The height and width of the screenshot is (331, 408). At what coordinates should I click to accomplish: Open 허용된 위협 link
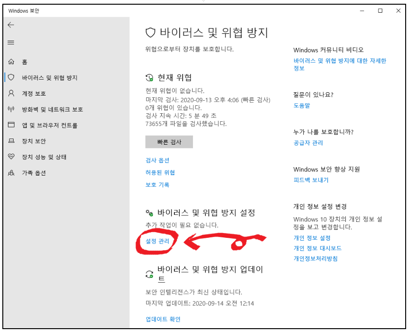coord(160,173)
